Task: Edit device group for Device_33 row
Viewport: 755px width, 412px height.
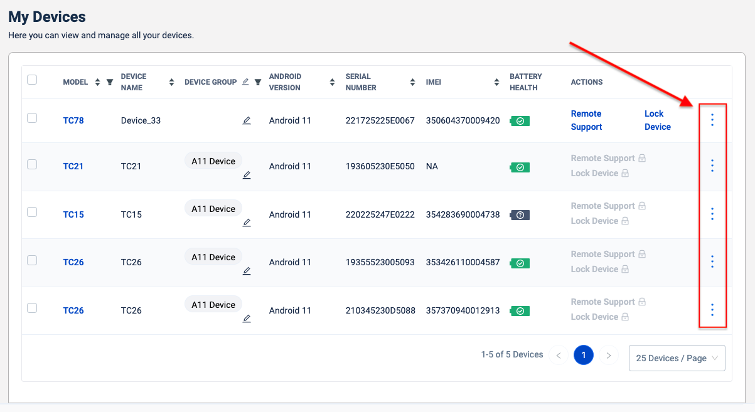Action: pos(247,120)
